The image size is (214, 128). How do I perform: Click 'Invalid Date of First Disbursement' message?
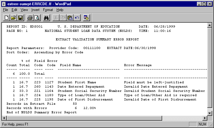point(160,100)
